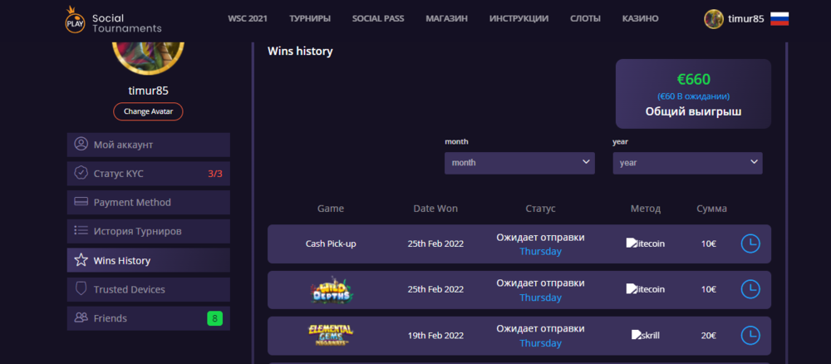Click the Social Tournaments logo

pyautogui.click(x=113, y=19)
